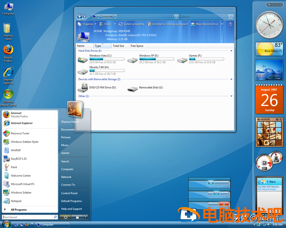
Task: Click the clock in the system tray
Action: point(278,225)
